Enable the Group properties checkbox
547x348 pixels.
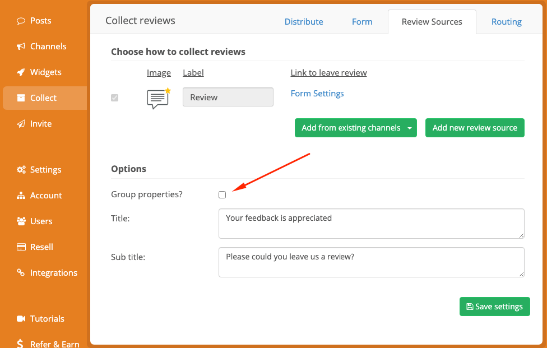coord(222,194)
